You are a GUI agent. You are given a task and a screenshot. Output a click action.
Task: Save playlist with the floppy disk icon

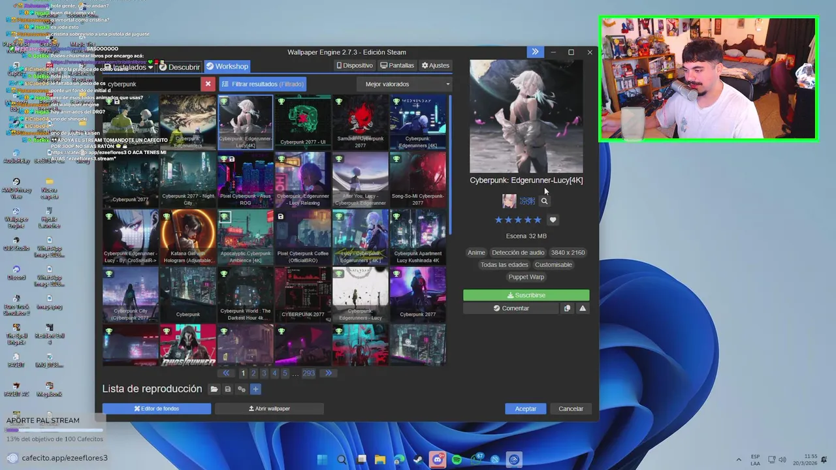click(x=227, y=389)
